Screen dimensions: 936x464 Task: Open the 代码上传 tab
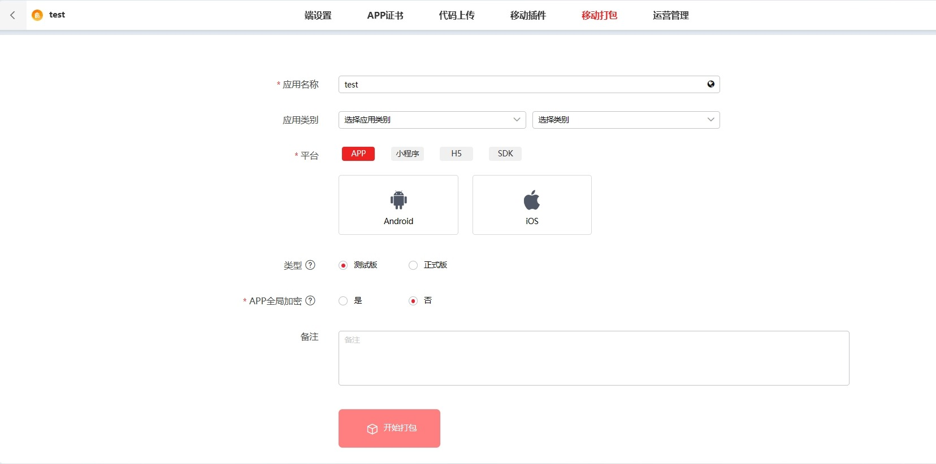(x=457, y=15)
